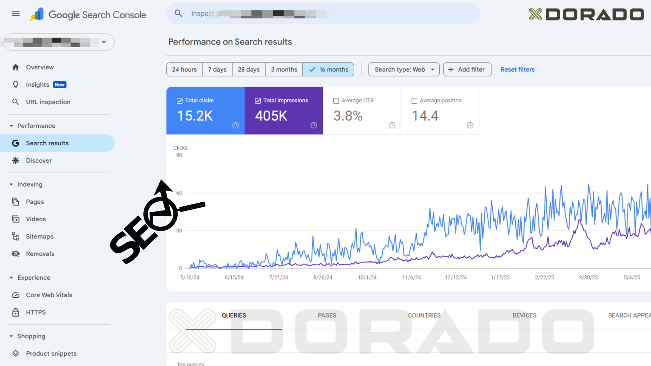651x366 pixels.
Task: Click the Google G icon for Search results
Action: click(x=16, y=143)
